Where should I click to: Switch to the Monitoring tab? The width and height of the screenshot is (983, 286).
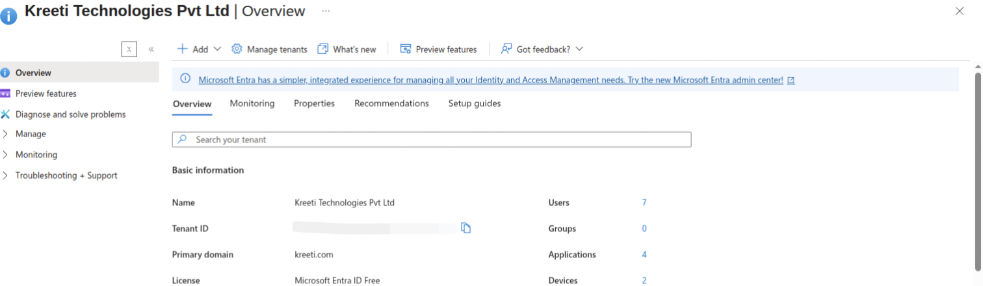(x=252, y=103)
